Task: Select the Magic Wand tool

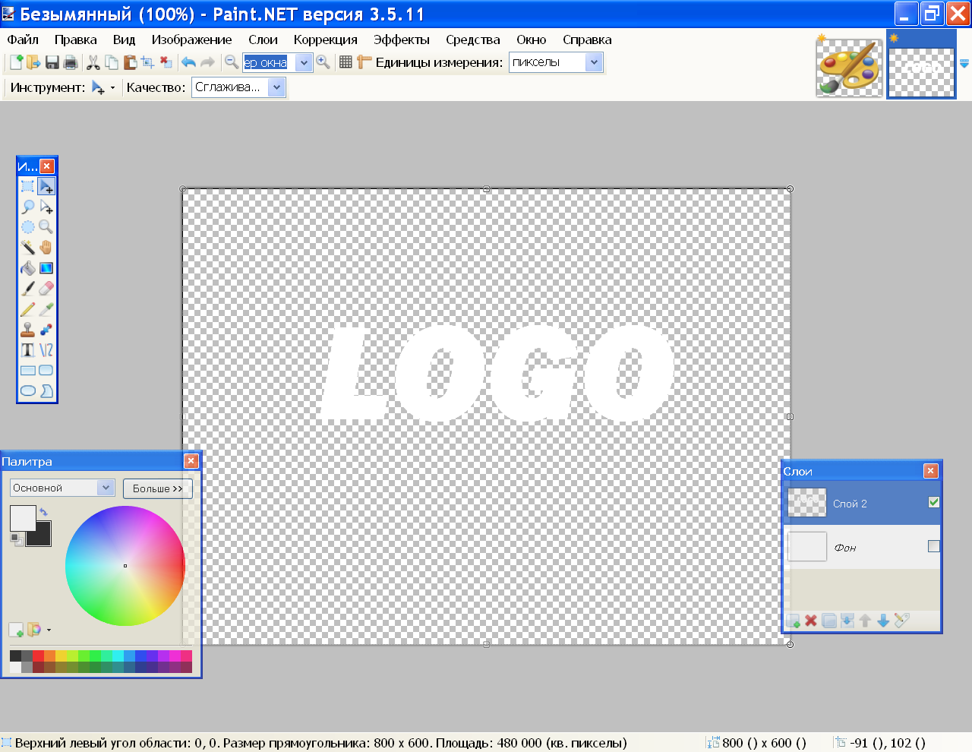Action: (28, 248)
